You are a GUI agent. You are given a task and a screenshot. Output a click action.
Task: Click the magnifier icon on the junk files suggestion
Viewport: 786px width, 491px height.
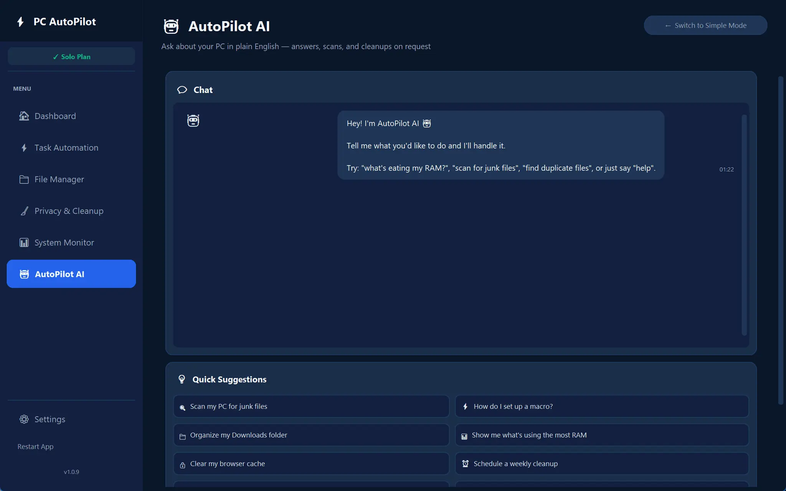coord(183,408)
